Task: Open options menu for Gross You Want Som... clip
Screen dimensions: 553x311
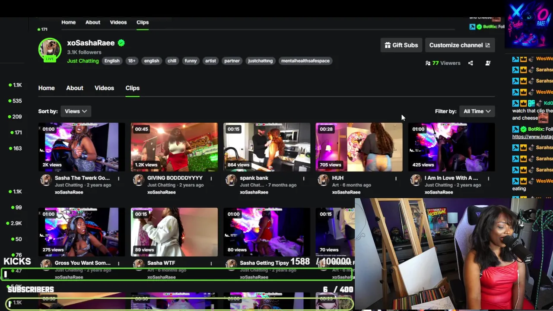Action: point(118,263)
